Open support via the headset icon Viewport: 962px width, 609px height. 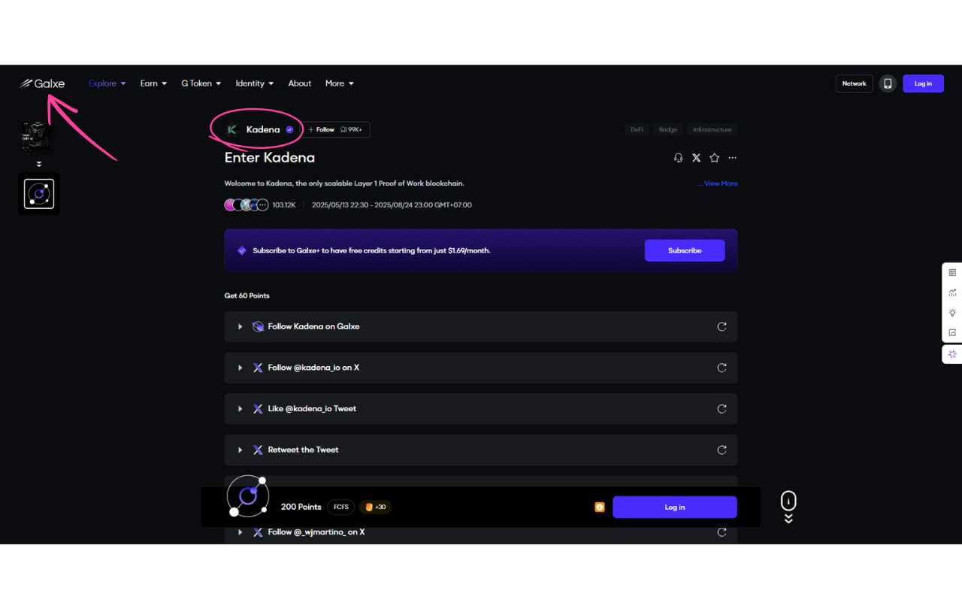pyautogui.click(x=678, y=158)
